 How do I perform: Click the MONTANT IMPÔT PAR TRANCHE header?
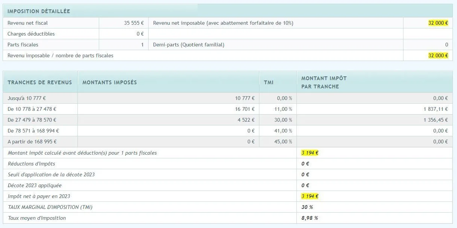click(324, 82)
